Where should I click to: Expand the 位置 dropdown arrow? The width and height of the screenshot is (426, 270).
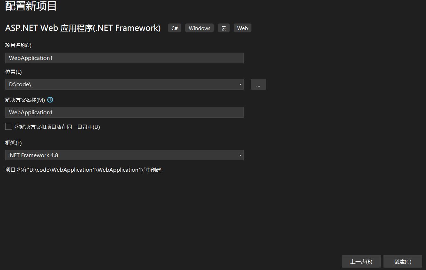pos(240,84)
